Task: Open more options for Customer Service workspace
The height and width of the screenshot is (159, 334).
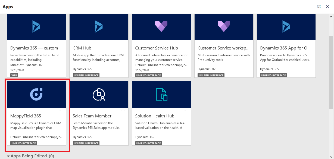Action: pyautogui.click(x=248, y=43)
